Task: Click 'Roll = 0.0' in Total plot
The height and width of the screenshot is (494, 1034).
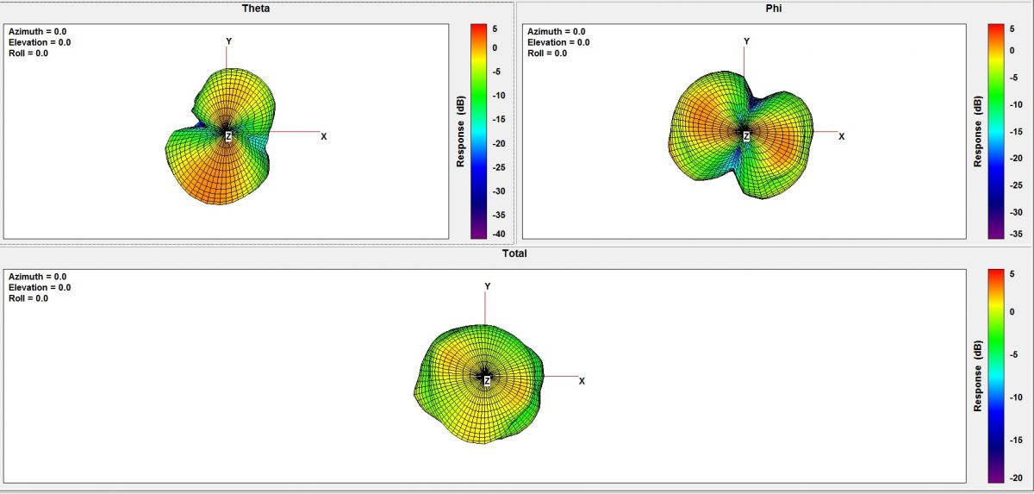Action: [x=28, y=299]
